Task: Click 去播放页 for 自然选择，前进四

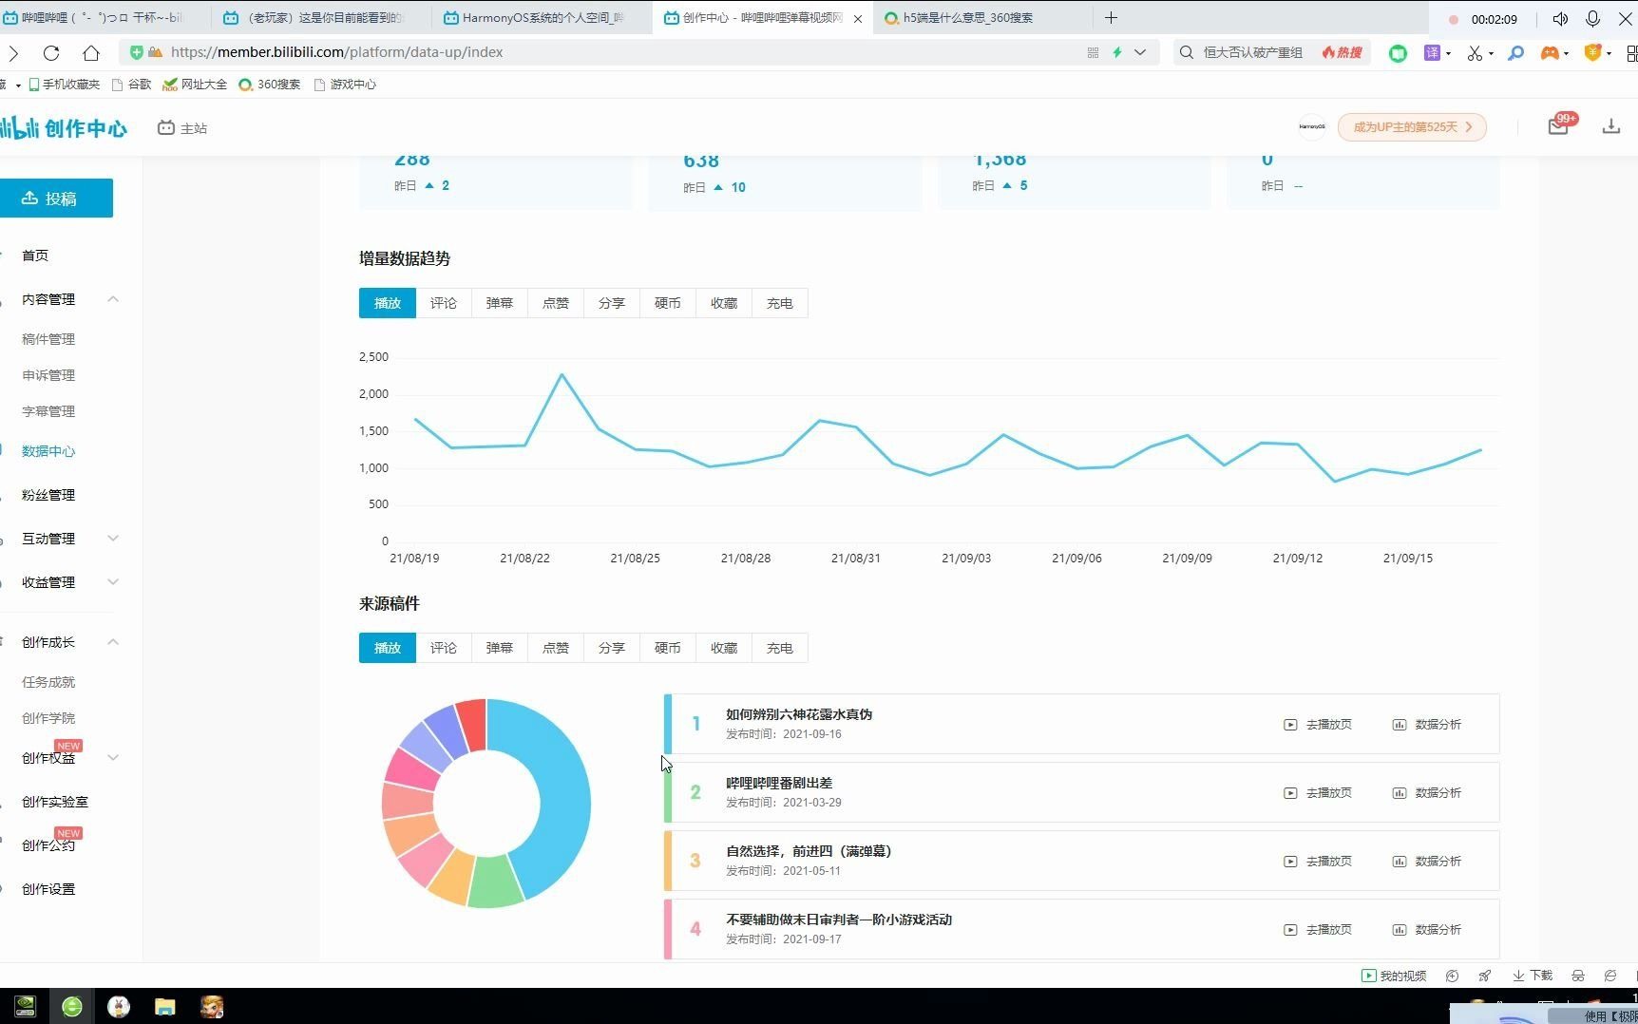Action: pos(1318,862)
